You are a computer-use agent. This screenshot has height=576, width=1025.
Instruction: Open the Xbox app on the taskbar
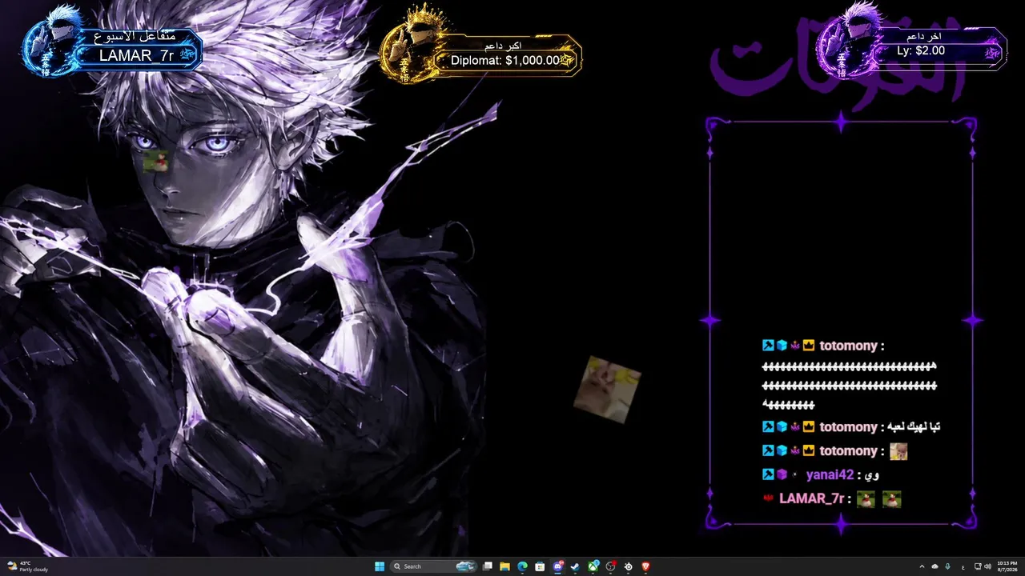tap(593, 566)
